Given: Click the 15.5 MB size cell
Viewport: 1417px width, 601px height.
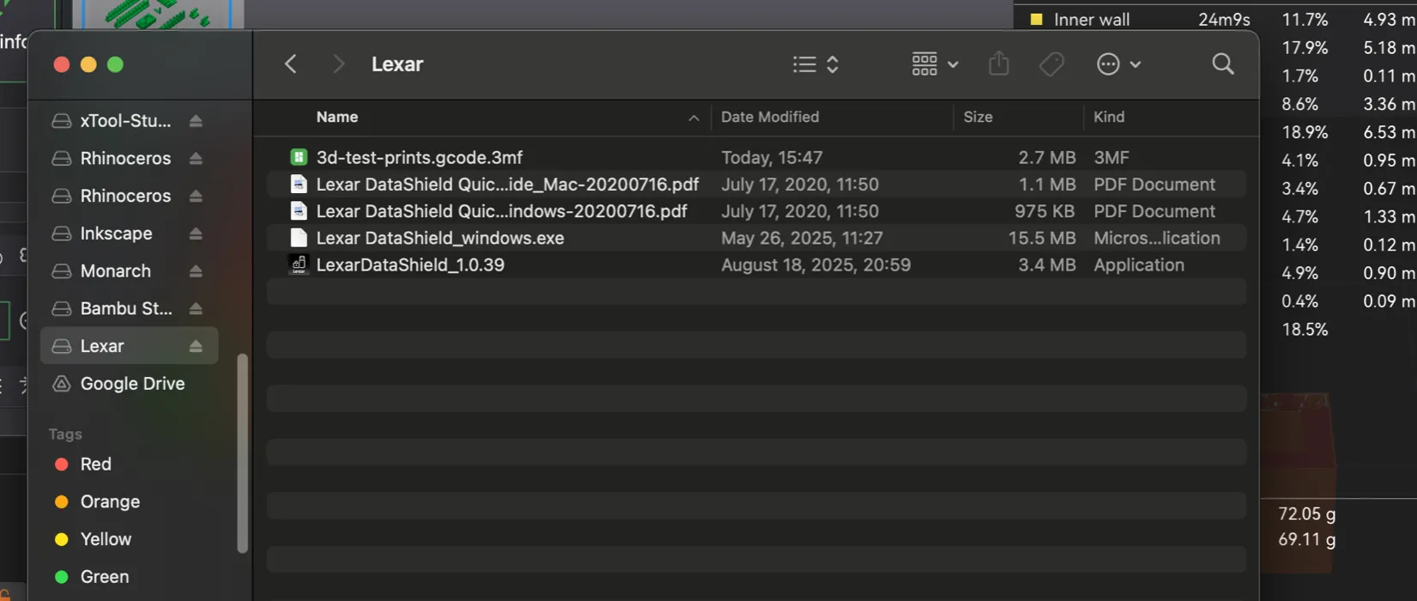Looking at the screenshot, I should (1041, 238).
